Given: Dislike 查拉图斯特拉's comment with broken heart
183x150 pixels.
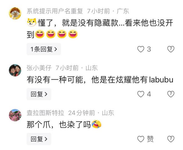Looking at the screenshot, I should coord(171,139).
